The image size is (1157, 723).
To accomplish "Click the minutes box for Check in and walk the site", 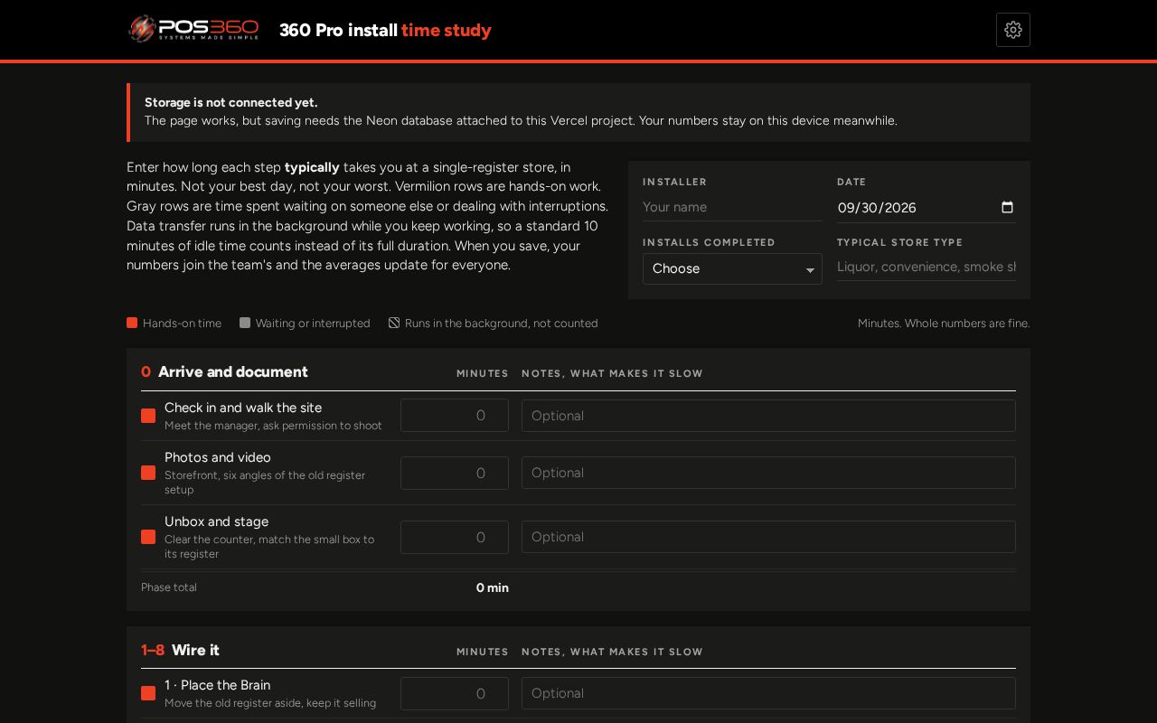I will click(x=455, y=416).
